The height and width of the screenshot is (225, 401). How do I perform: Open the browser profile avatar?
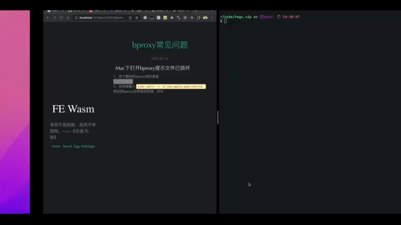coord(206,17)
